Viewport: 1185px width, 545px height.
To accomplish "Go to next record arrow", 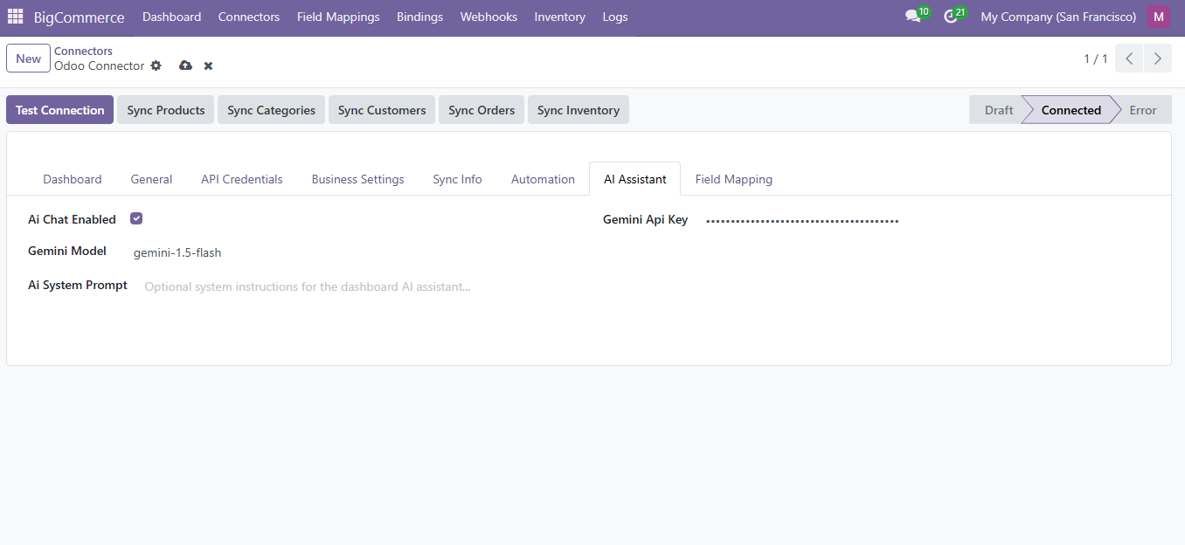I will click(x=1158, y=59).
